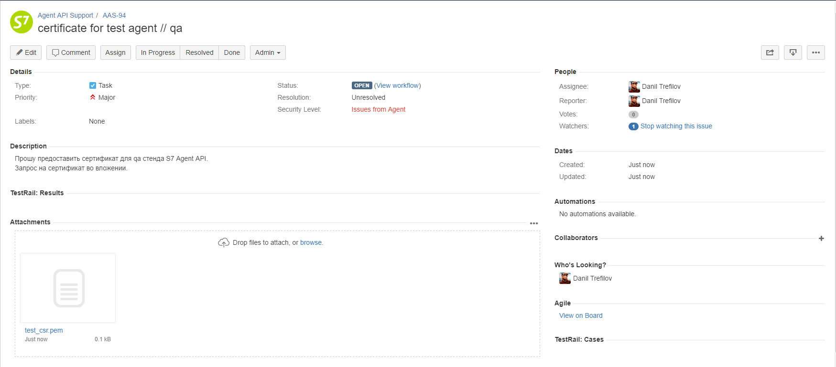Collapse the Agile section heading

click(562, 303)
